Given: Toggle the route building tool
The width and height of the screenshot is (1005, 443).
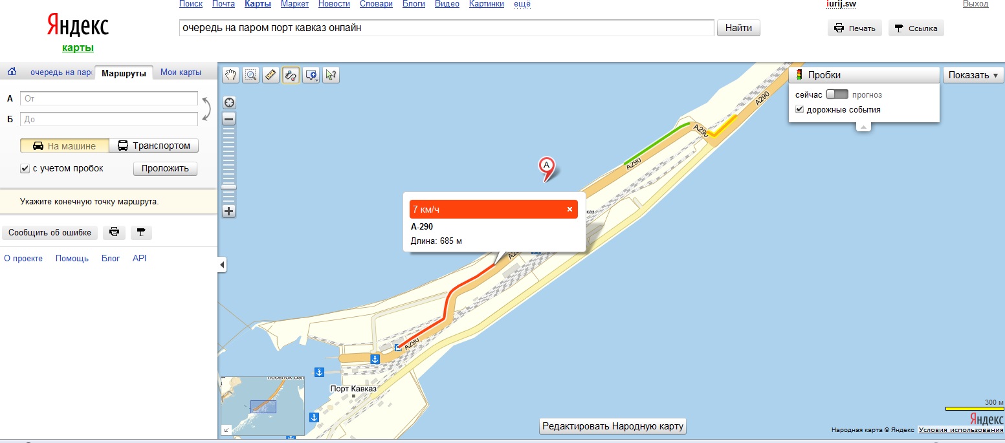Looking at the screenshot, I should pos(291,75).
